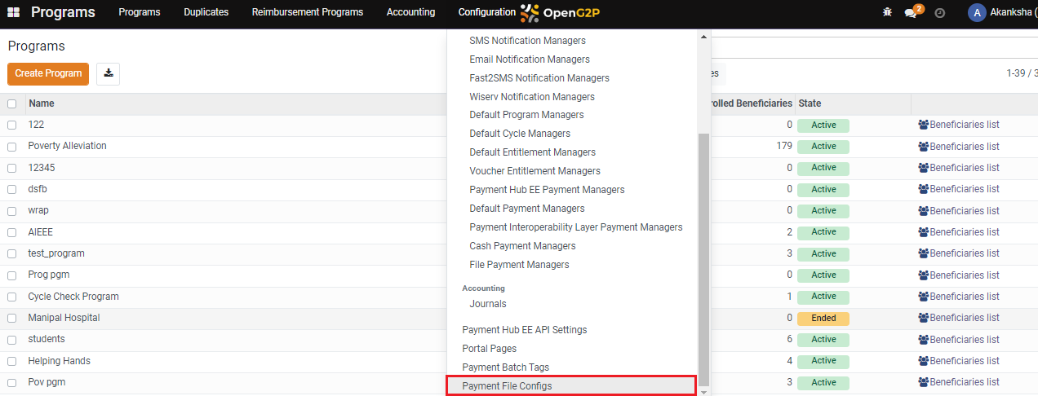Click the Akanksha user avatar icon
The width and height of the screenshot is (1038, 396).
976,12
